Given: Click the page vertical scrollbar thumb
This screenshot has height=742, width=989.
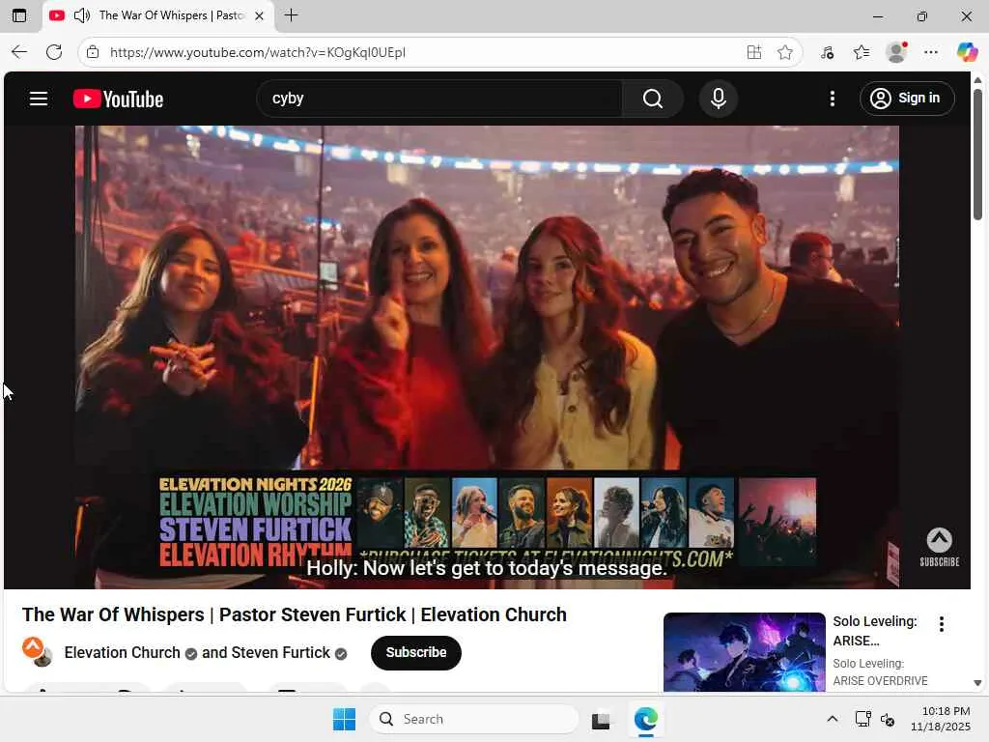Looking at the screenshot, I should point(977,155).
